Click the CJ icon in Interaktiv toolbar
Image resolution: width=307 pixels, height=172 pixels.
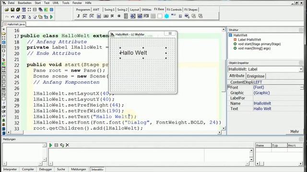pyautogui.click(x=62, y=145)
